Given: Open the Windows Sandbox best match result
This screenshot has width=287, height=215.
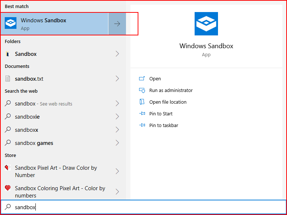Looking at the screenshot, I should pos(54,24).
